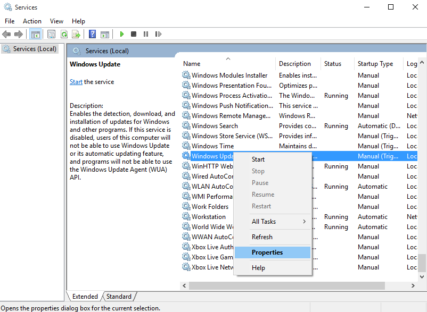Viewport: 427px width, 312px height.
Task: Click the Stop Service square toolbar icon
Action: (x=134, y=34)
